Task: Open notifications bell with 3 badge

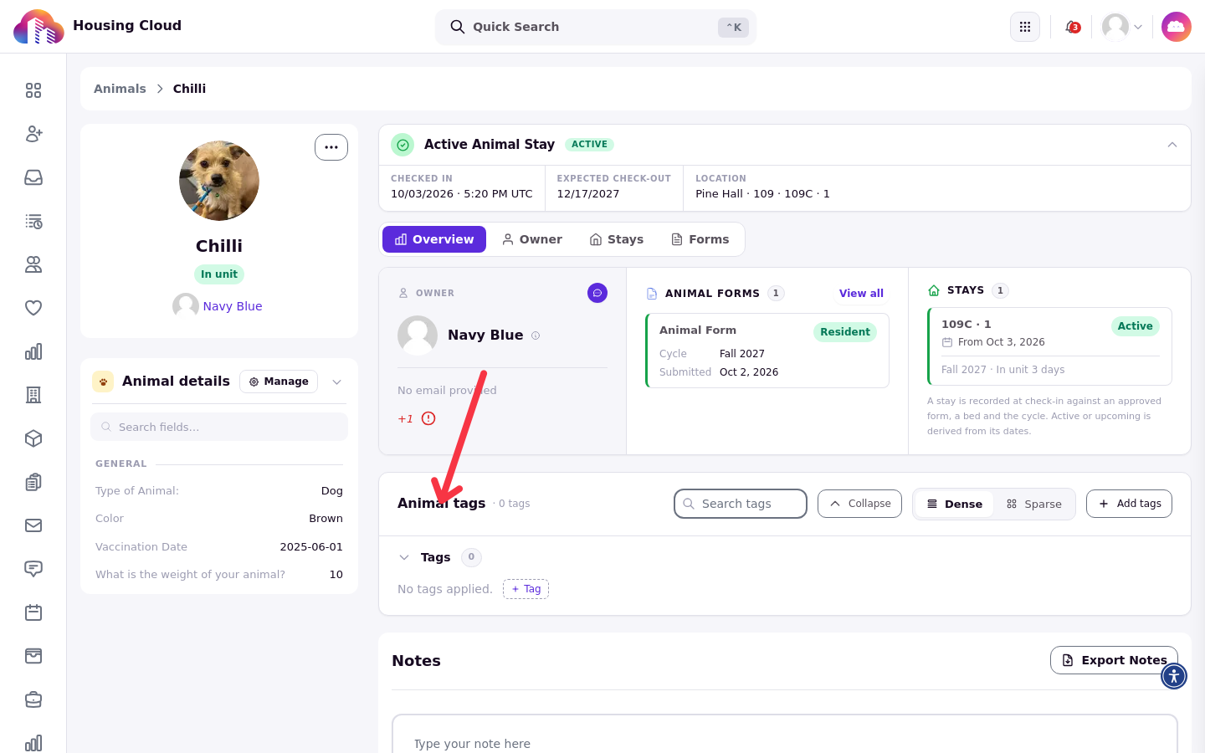Action: tap(1072, 27)
